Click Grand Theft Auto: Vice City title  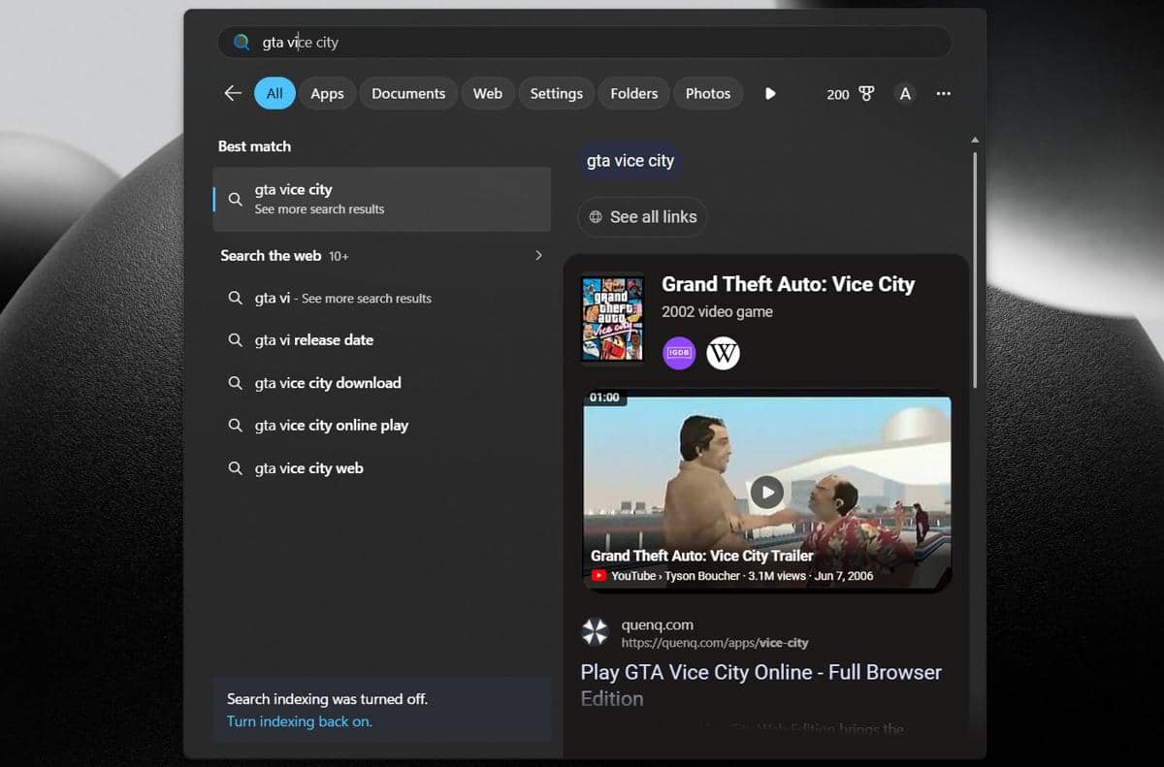[x=788, y=284]
